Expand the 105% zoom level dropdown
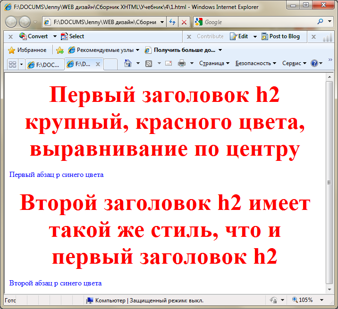Image resolution: width=338 pixels, height=309 pixels. tap(321, 300)
